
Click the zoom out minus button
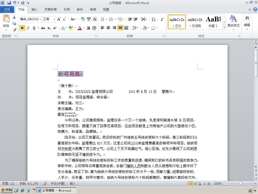click(226, 184)
